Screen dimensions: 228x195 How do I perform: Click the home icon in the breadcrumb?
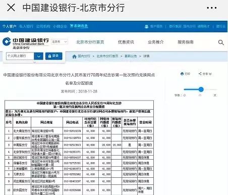coord(74,57)
